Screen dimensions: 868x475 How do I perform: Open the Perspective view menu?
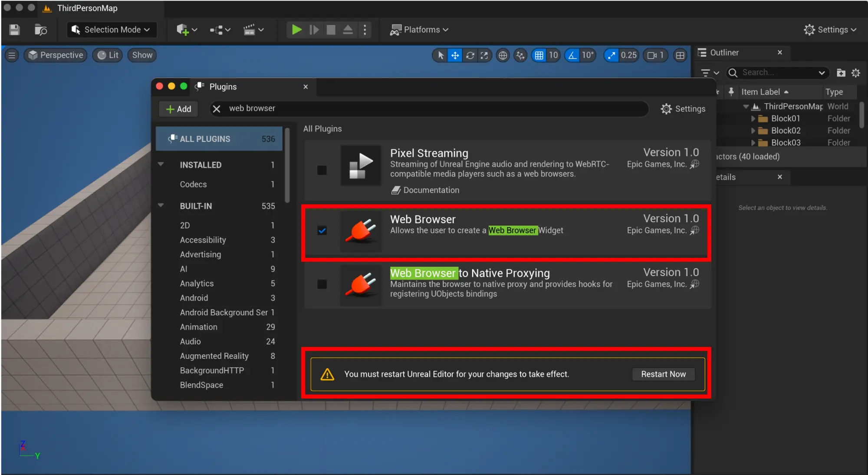pyautogui.click(x=56, y=55)
